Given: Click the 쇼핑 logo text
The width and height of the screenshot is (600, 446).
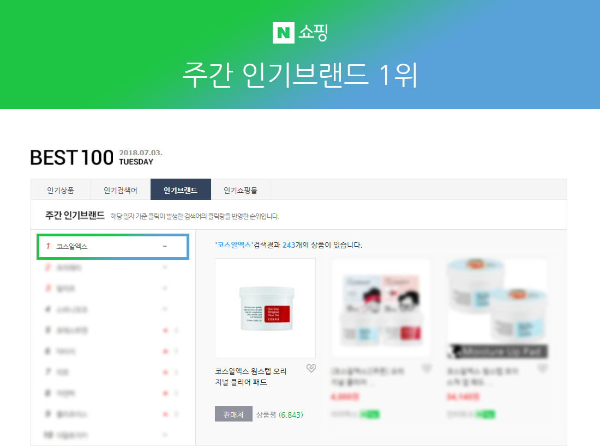Looking at the screenshot, I should point(313,33).
